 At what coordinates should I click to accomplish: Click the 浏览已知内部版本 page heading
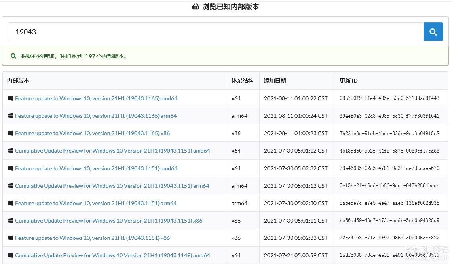click(x=231, y=6)
